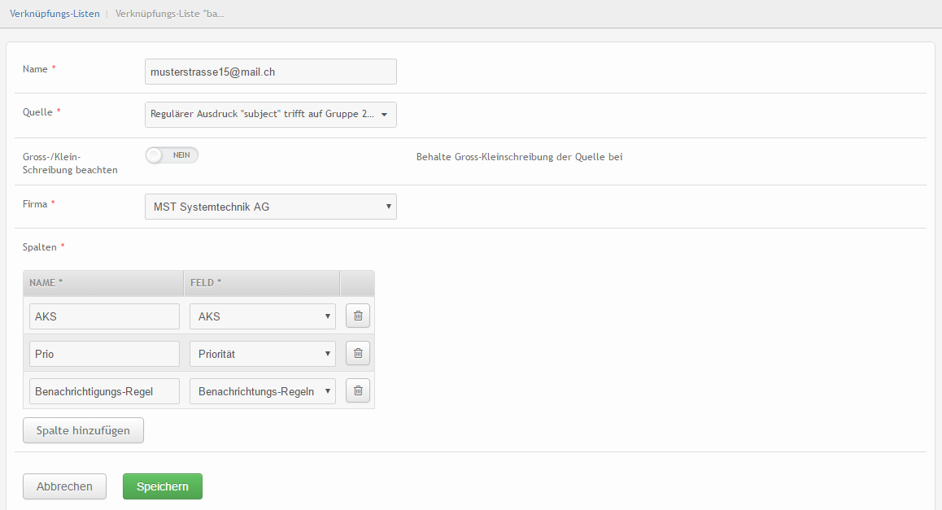Expand the Firma dropdown
This screenshot has width=942, height=510.
coord(270,207)
